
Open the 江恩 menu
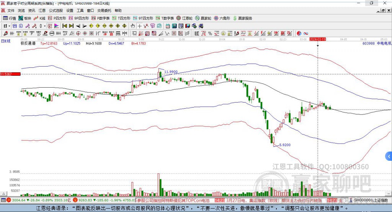click(x=42, y=10)
